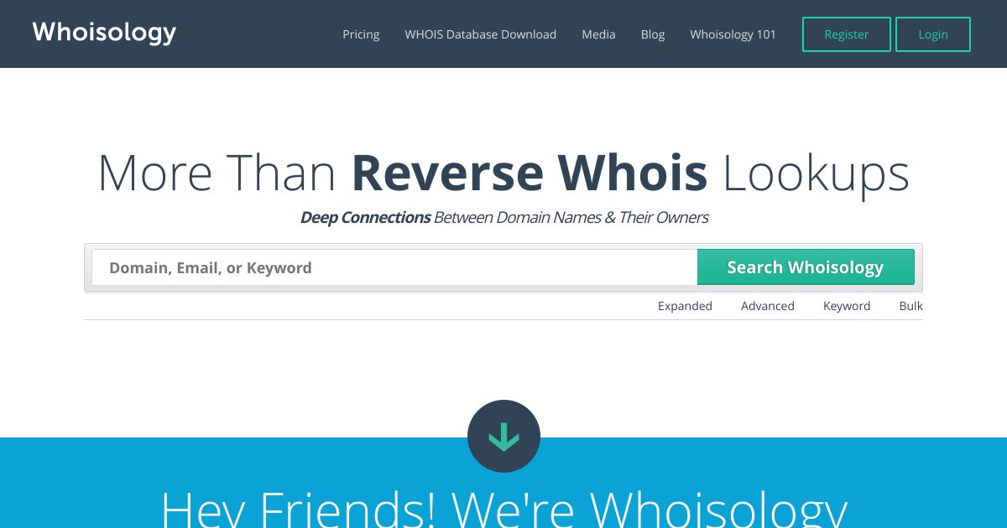
Task: Click the 'More Than Reverse Whois Lookups' heading
Action: pos(503,173)
